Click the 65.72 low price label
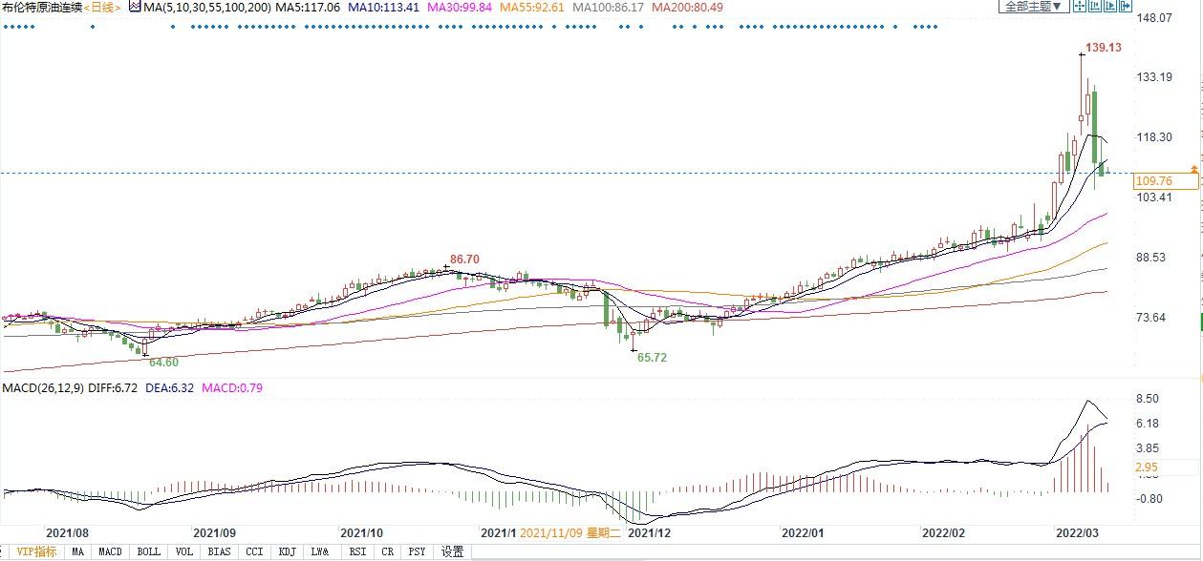Image resolution: width=1203 pixels, height=561 pixels. point(652,357)
